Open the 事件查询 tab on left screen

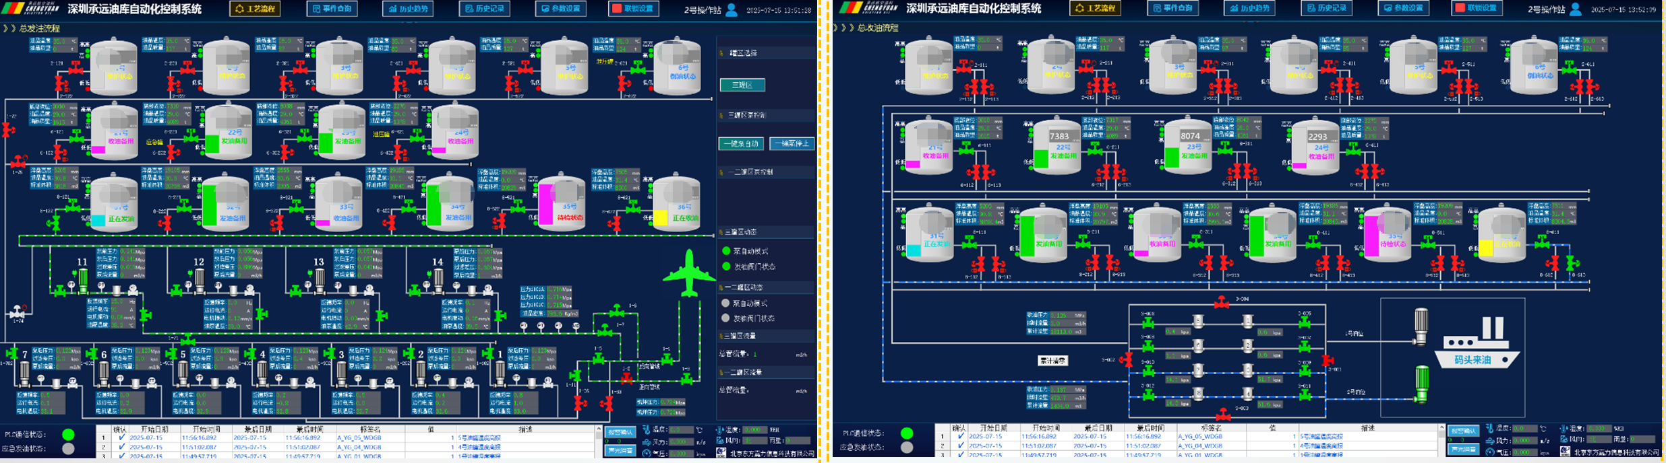pos(332,9)
